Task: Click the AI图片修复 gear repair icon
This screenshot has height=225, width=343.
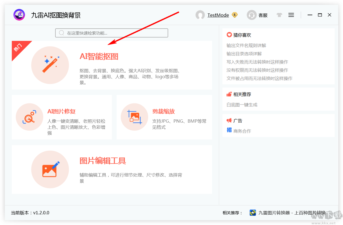Action: pyautogui.click(x=29, y=117)
